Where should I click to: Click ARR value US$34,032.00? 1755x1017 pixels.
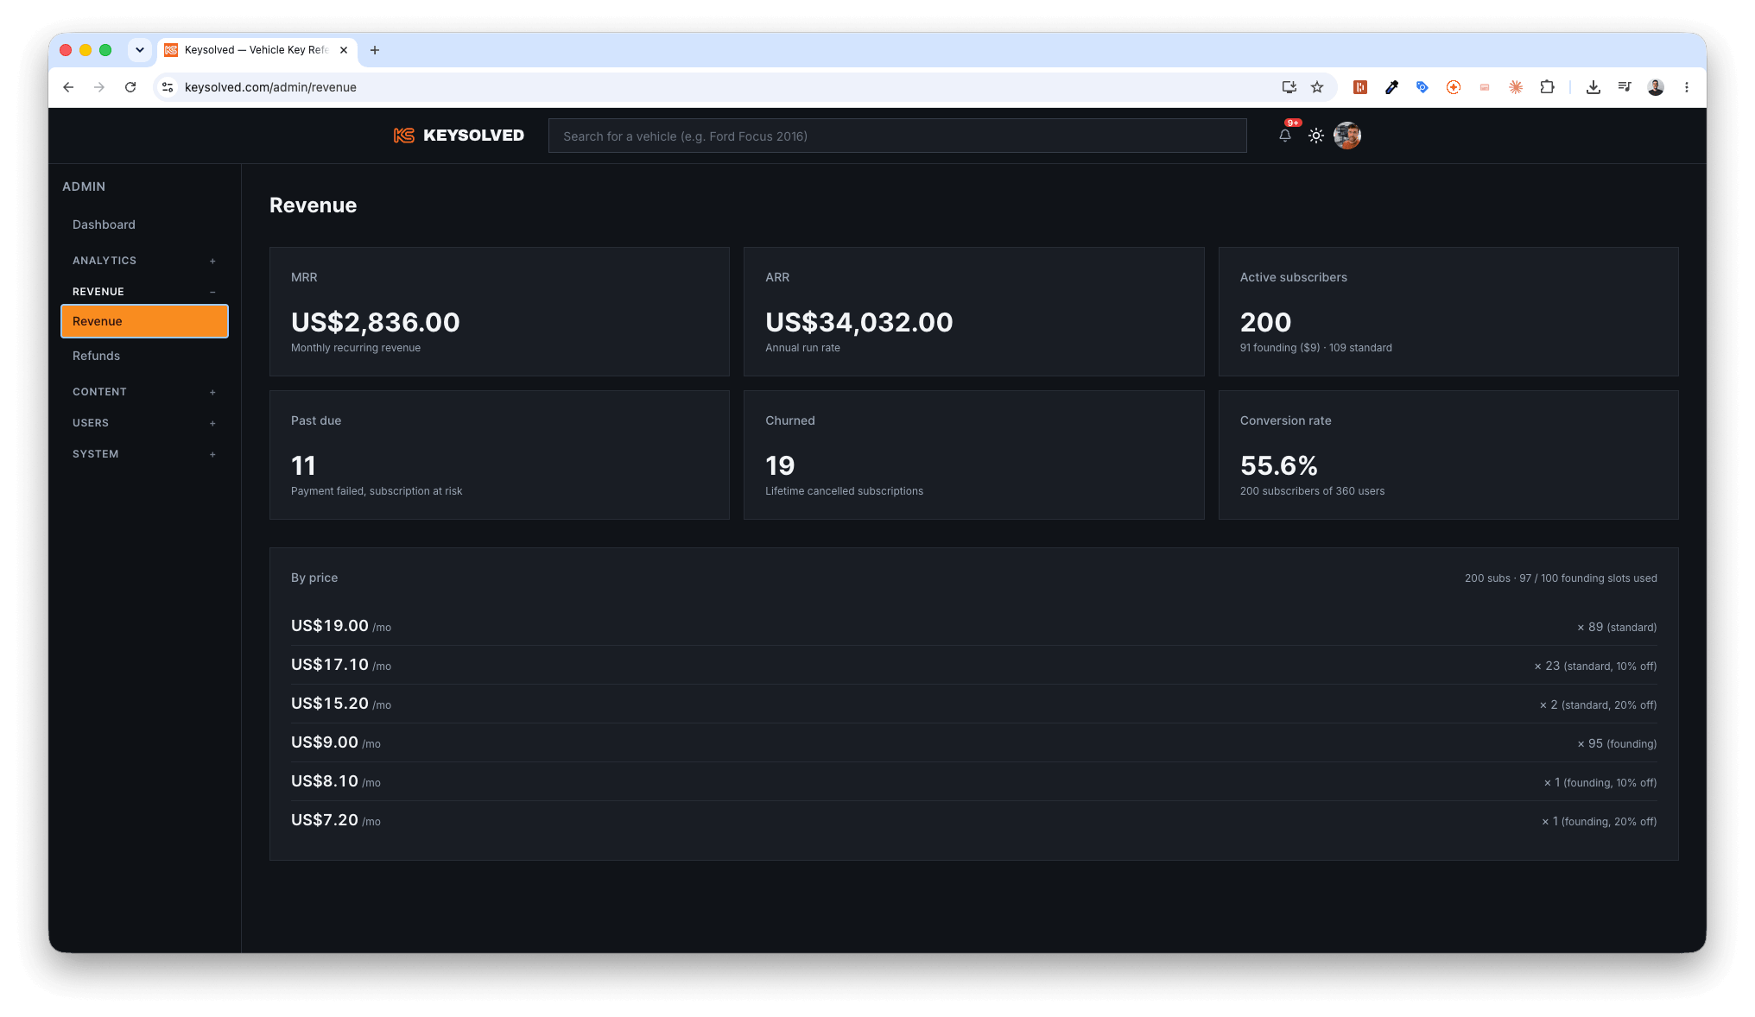click(x=858, y=322)
